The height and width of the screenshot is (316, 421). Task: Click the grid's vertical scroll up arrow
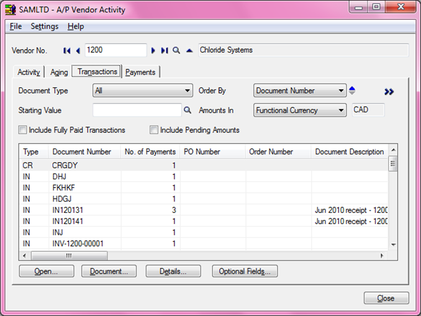(393, 150)
